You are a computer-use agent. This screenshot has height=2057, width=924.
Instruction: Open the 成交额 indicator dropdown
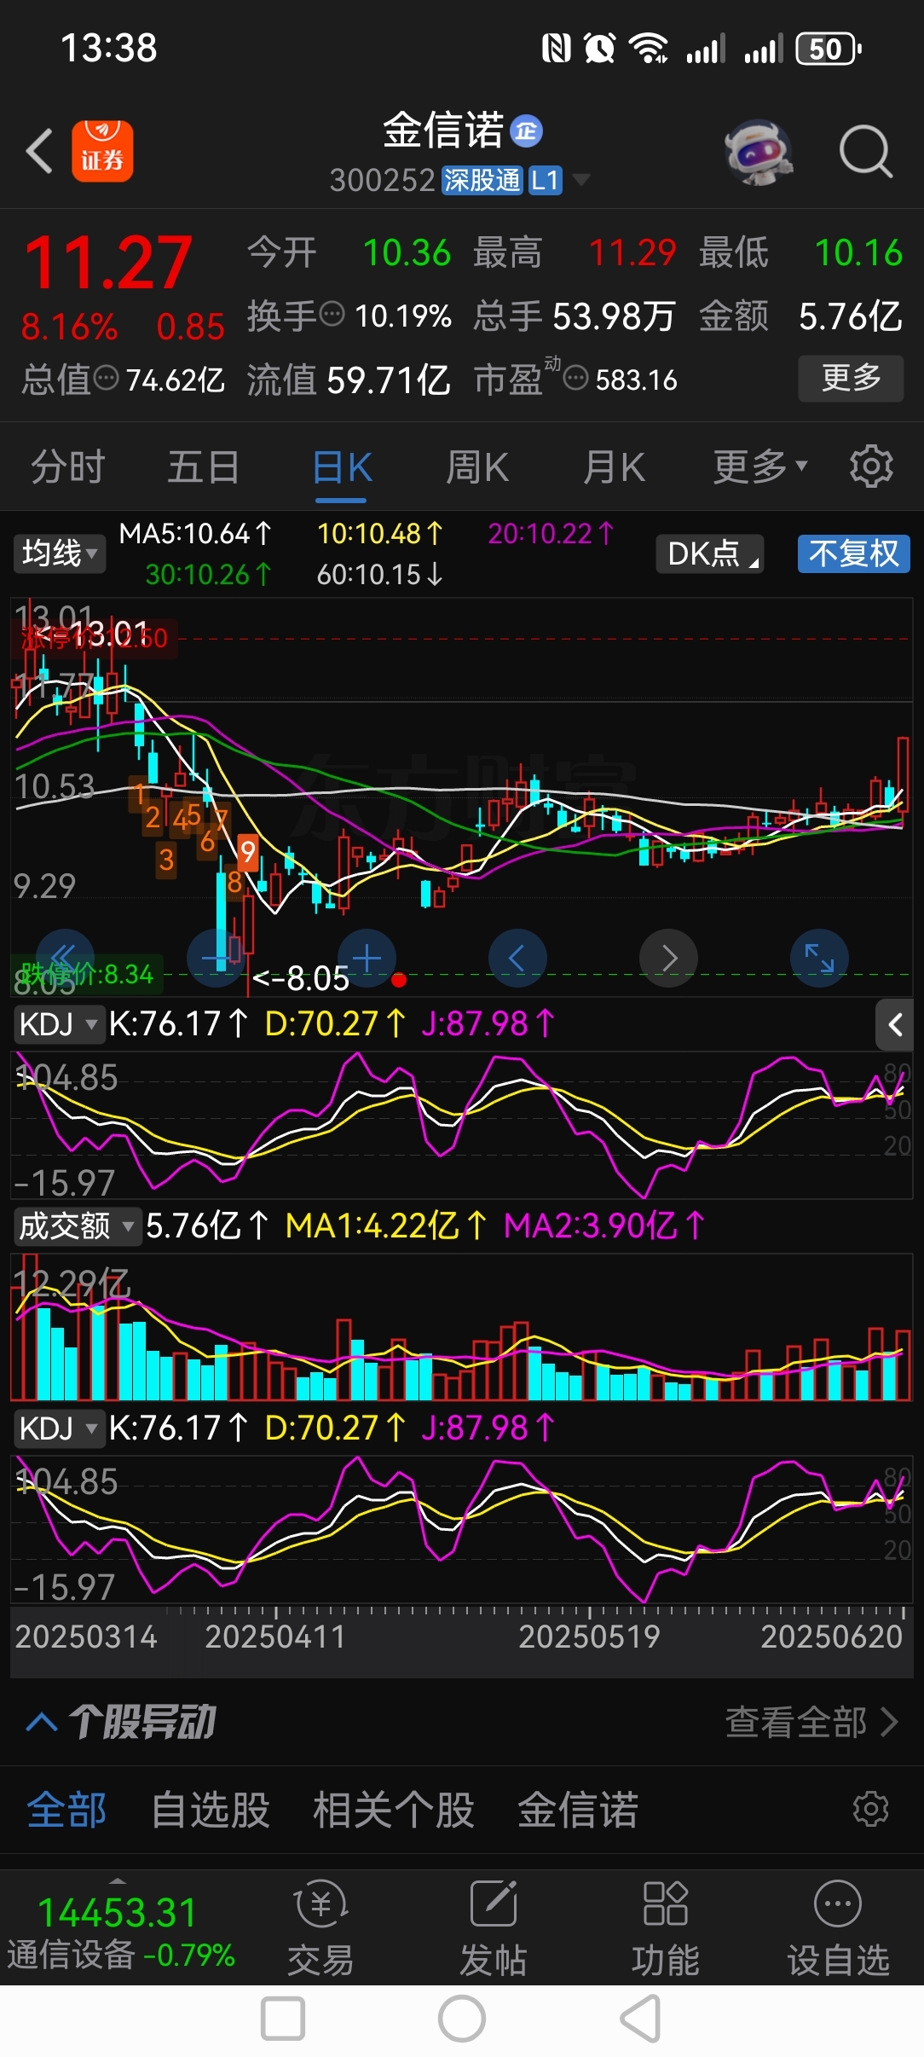[77, 1226]
